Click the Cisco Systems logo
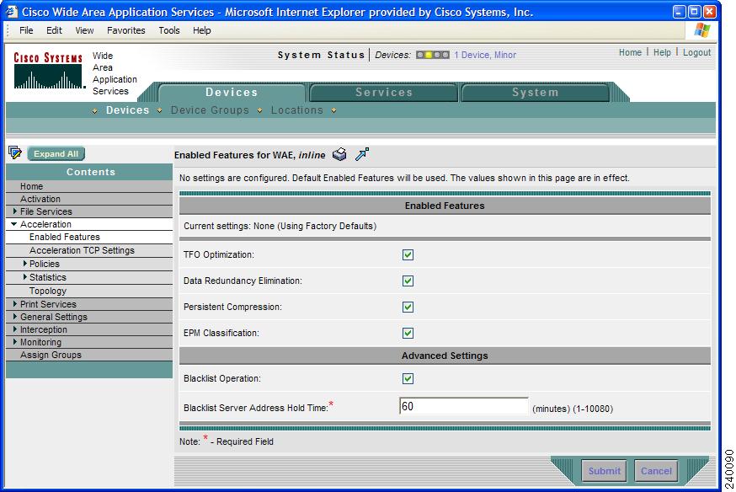 click(x=48, y=71)
